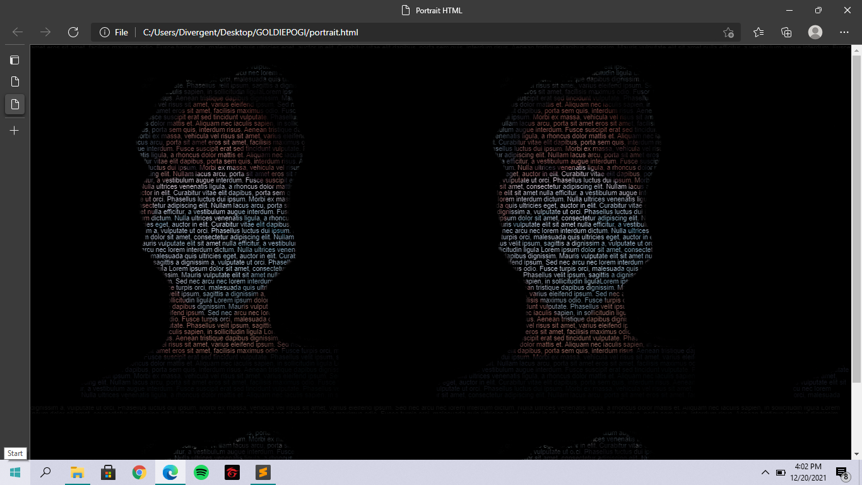The image size is (862, 485).
Task: View site information for File
Action: [114, 32]
